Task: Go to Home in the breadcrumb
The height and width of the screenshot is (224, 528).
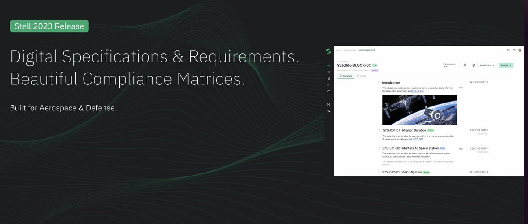Action: [338, 50]
